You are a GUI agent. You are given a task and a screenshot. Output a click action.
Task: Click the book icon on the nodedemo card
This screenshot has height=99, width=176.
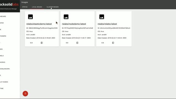[x=78, y=43]
